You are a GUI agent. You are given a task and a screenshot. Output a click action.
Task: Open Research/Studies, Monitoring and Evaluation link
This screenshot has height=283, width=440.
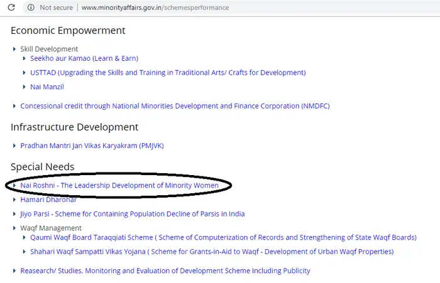click(x=165, y=271)
